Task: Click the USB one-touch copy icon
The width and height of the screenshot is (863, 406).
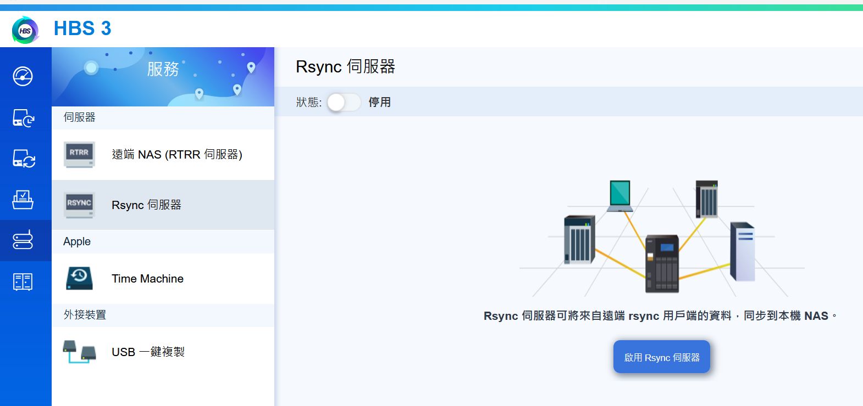Action: click(x=79, y=352)
